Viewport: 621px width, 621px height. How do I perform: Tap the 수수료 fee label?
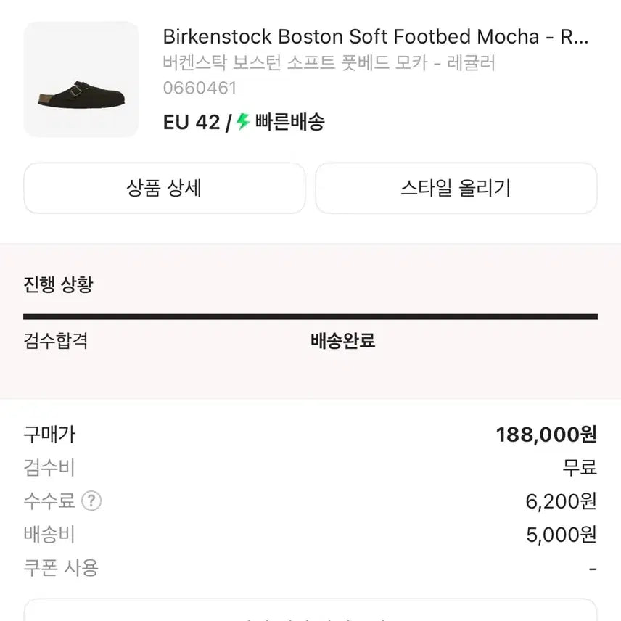(49, 501)
